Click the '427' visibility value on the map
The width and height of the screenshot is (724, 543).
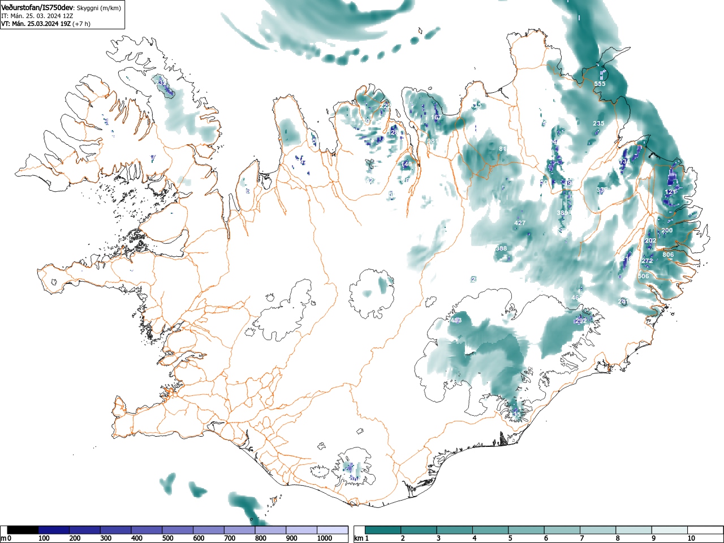click(520, 223)
